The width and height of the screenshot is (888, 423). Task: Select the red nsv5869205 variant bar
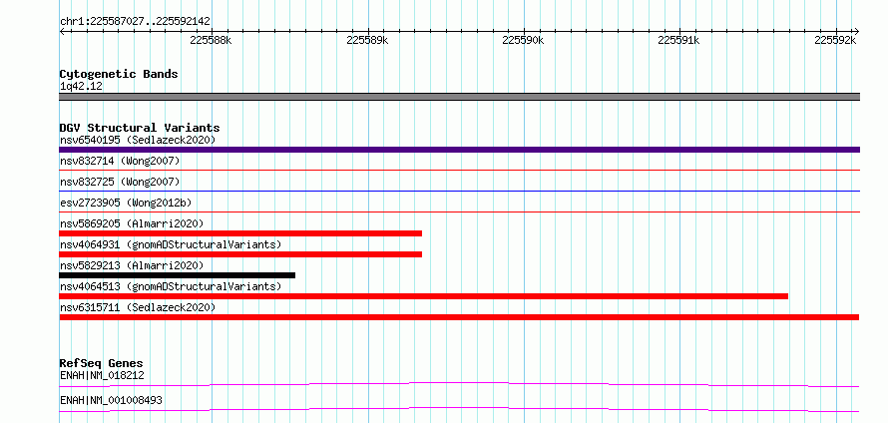click(x=240, y=233)
